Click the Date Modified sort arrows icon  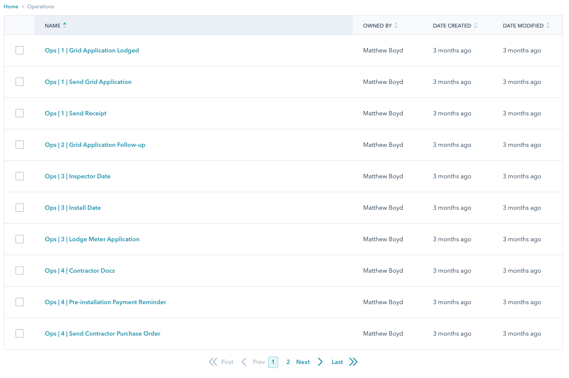[548, 26]
